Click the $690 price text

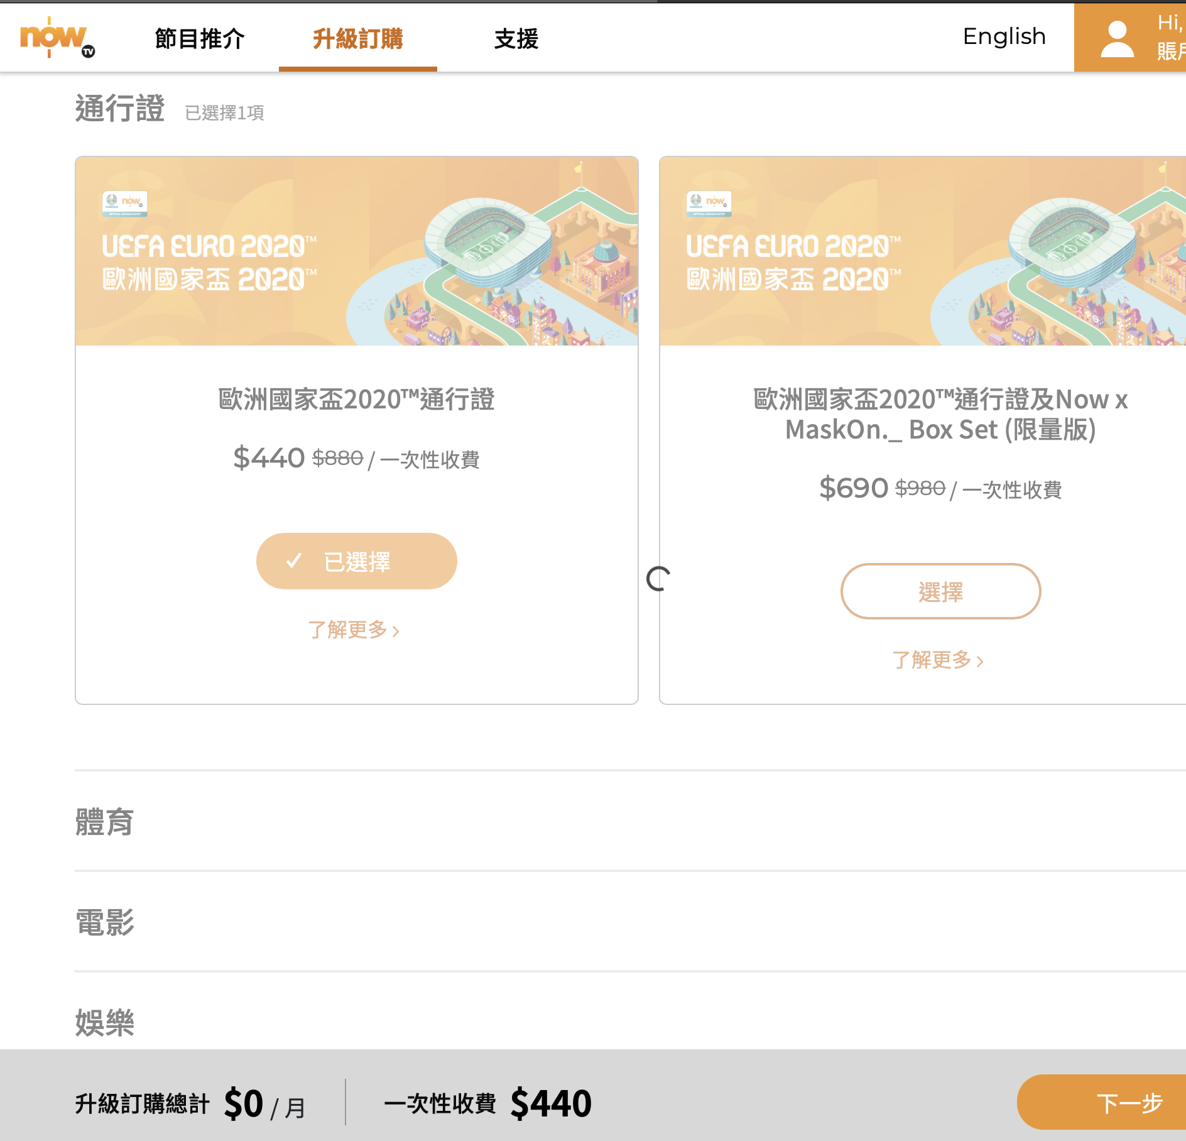pyautogui.click(x=853, y=488)
